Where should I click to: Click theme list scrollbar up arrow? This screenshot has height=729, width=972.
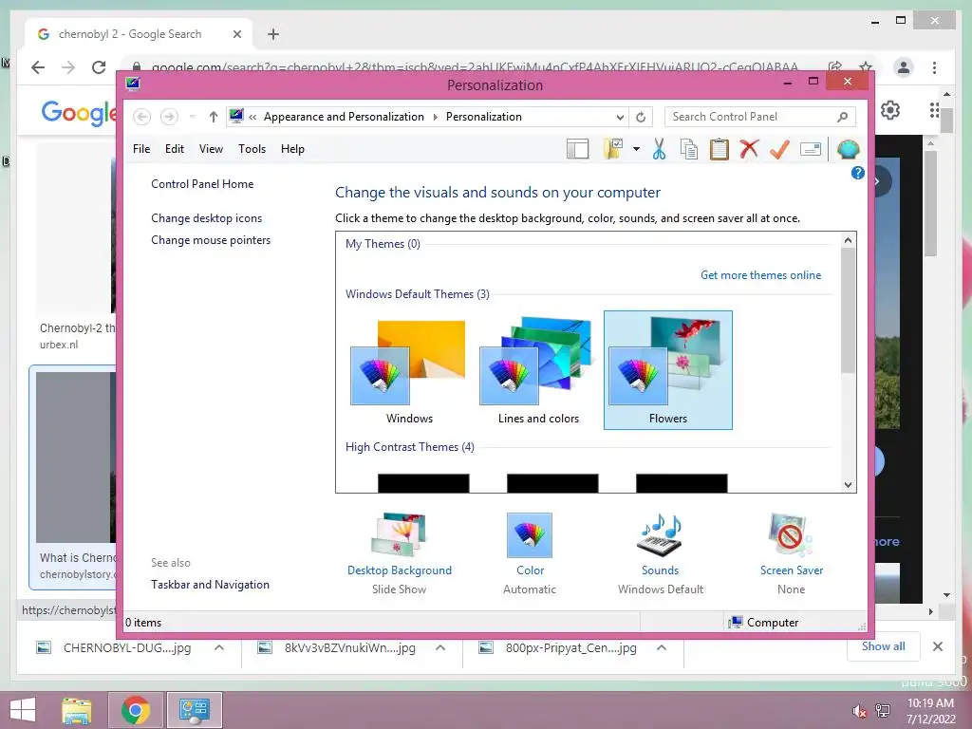click(x=848, y=240)
